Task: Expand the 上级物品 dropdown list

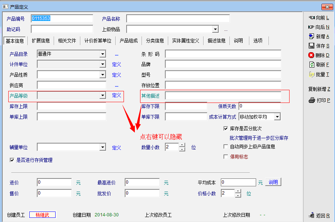Action: [215, 29]
